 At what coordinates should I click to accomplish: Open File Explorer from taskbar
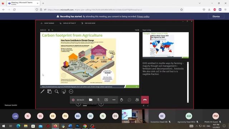(26, 126)
